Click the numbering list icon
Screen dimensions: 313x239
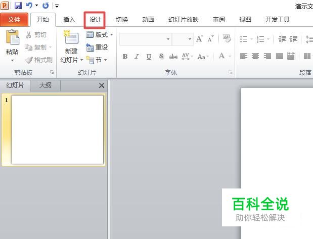[260, 39]
